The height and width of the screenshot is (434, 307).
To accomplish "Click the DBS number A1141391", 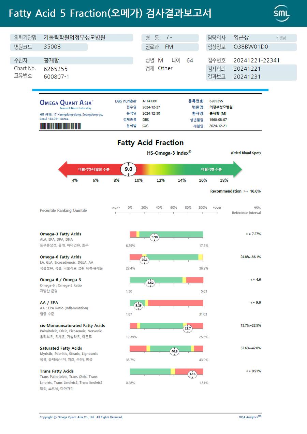I will 150,101.
